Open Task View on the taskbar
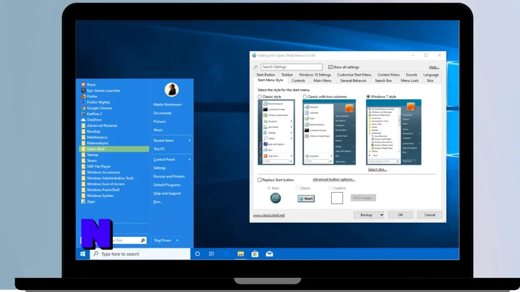Image resolution: width=520 pixels, height=292 pixels. click(x=212, y=254)
